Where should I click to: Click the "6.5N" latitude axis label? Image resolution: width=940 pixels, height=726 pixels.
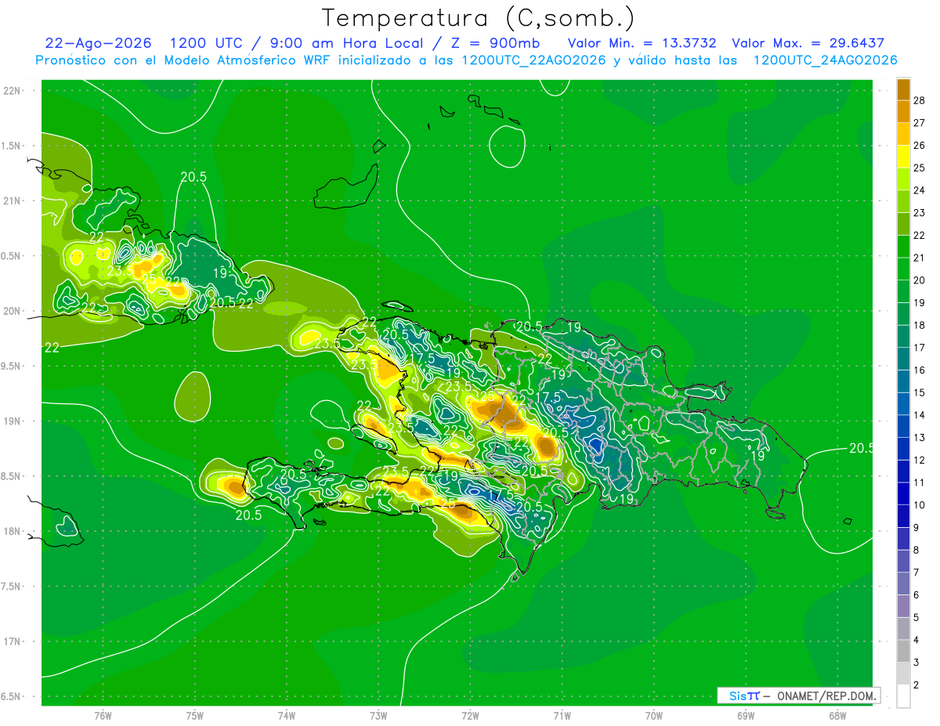click(x=12, y=696)
